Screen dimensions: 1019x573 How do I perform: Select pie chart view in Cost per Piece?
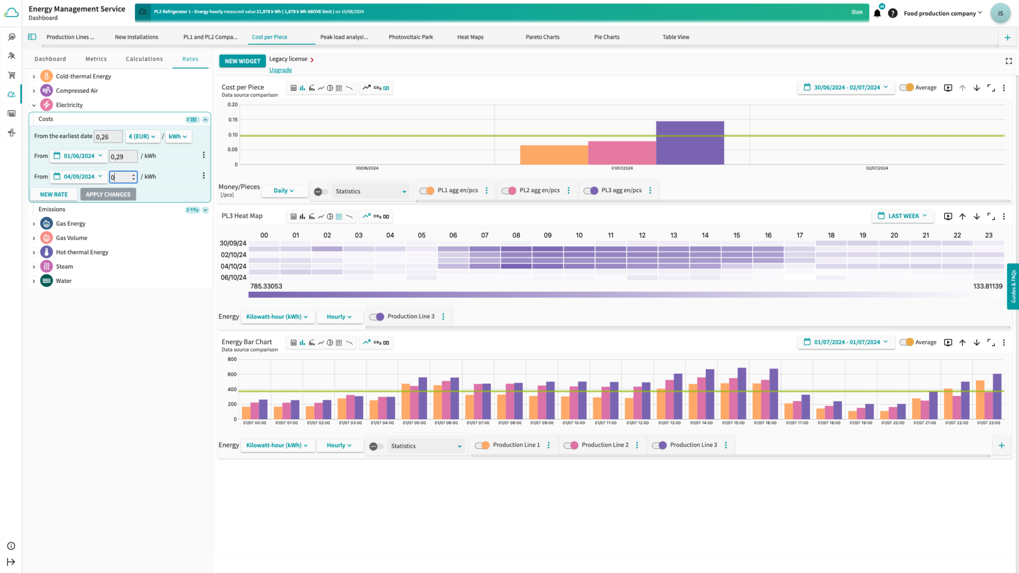[x=330, y=88]
